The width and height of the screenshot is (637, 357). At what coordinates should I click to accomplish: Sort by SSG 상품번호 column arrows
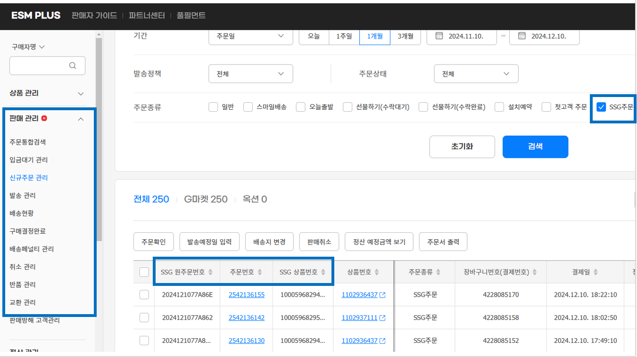[323, 272]
